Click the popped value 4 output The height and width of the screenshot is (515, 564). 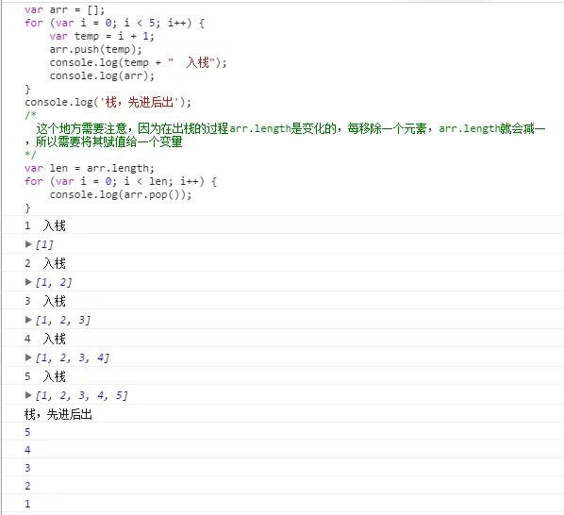coord(27,450)
